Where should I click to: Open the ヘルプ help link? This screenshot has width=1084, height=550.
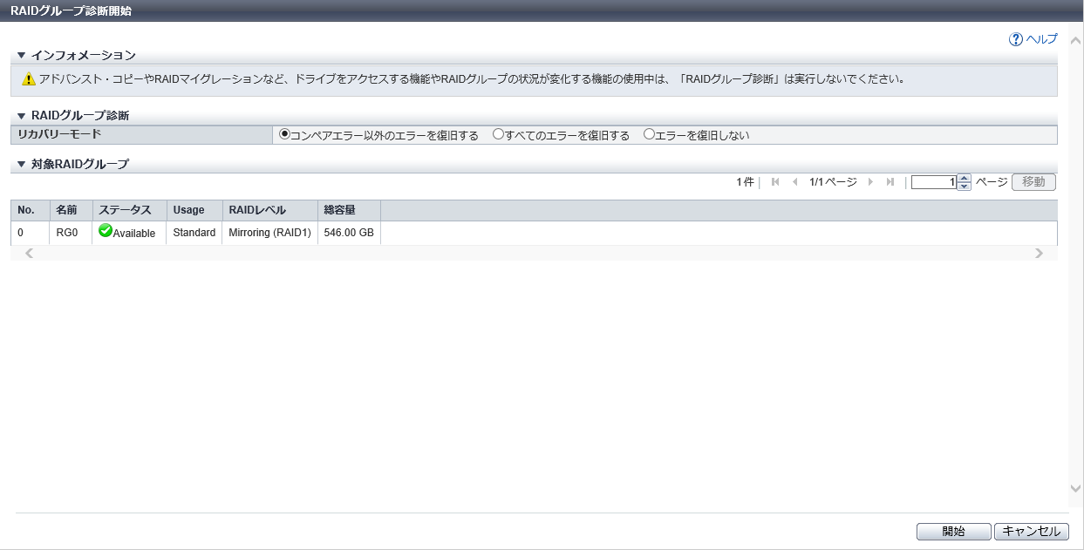point(1041,39)
